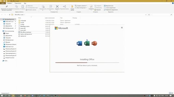Image resolution: width=174 pixels, height=97 pixels.
Task: Sort by the Дата изменения column header
Action: point(50,18)
